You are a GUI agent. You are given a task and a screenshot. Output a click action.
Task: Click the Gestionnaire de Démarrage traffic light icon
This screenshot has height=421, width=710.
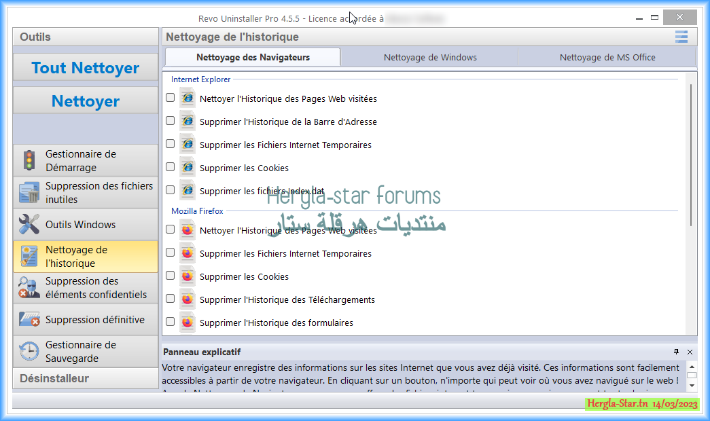pos(29,160)
